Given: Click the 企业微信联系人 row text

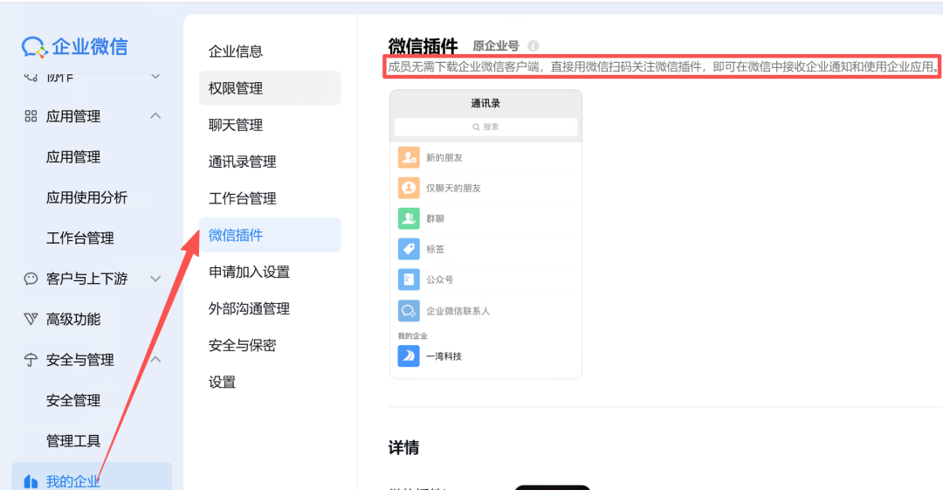Looking at the screenshot, I should (458, 311).
